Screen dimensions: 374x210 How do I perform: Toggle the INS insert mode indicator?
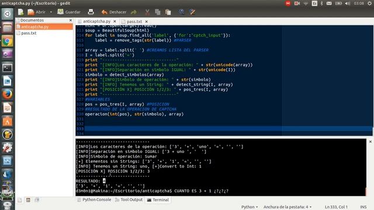click(363, 207)
